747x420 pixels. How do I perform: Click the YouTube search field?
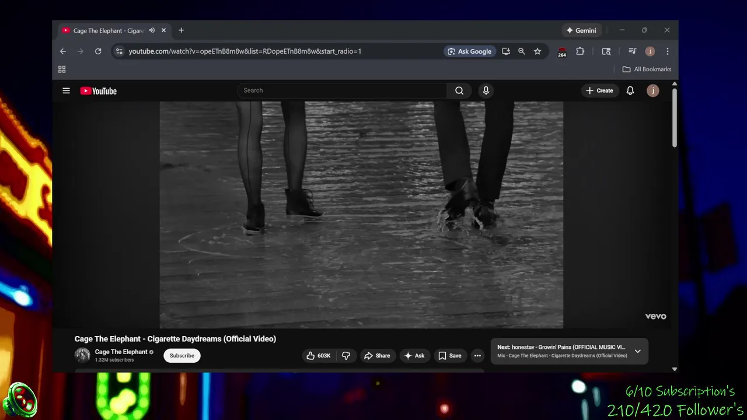click(343, 90)
